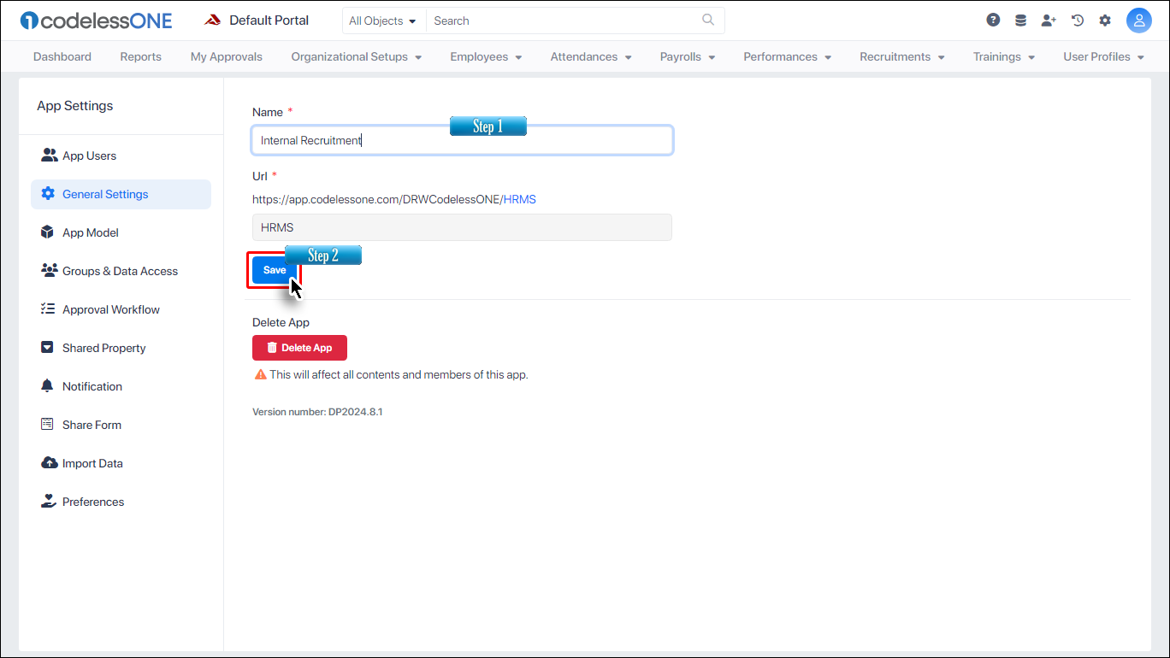1170x658 pixels.
Task: Expand the Payrolls menu
Action: [x=688, y=57]
